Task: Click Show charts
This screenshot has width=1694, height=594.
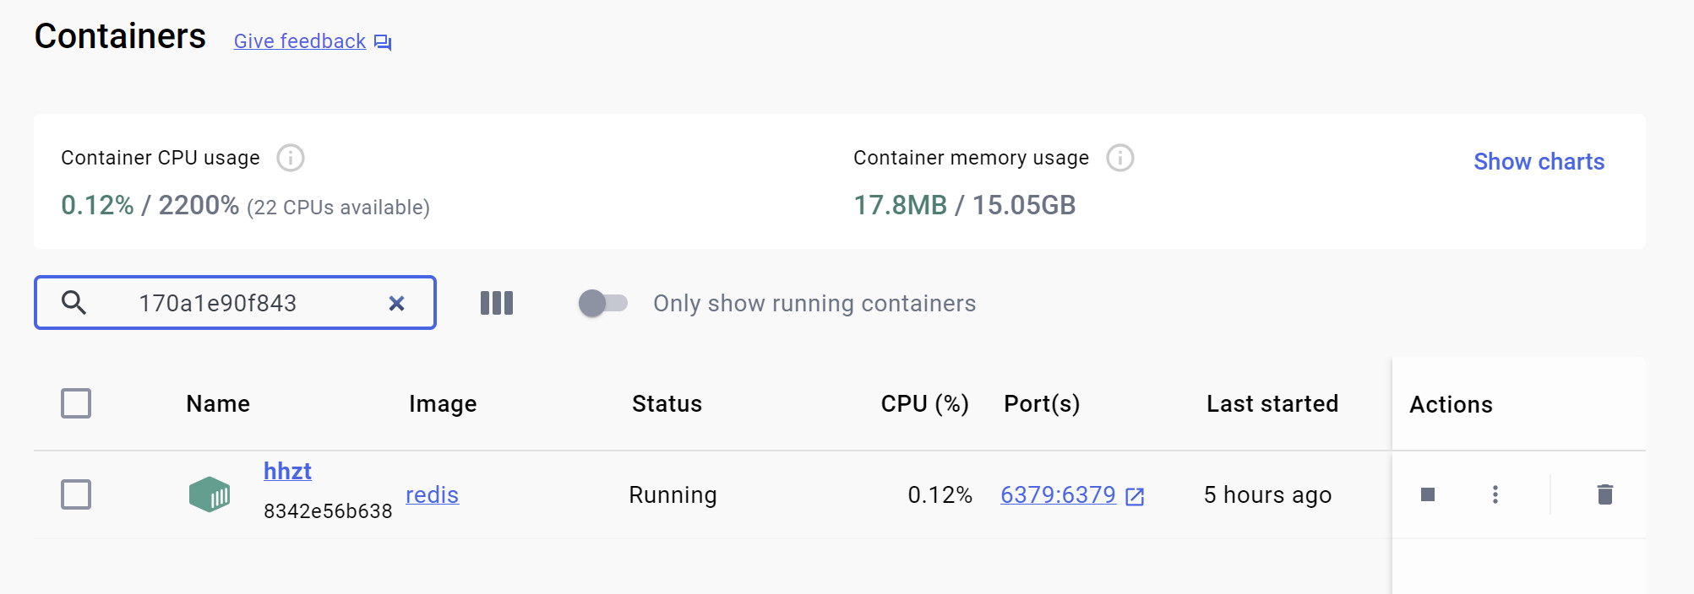Action: pos(1539,161)
